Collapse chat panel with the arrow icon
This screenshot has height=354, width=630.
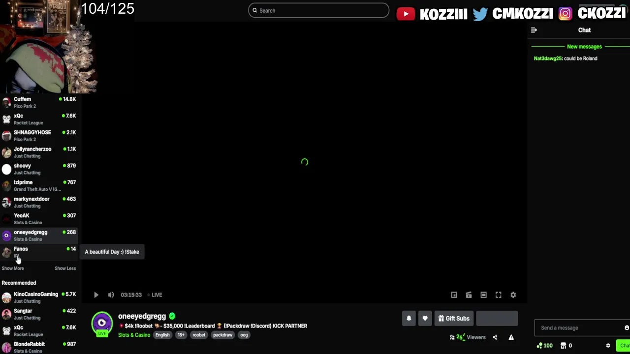tap(534, 30)
